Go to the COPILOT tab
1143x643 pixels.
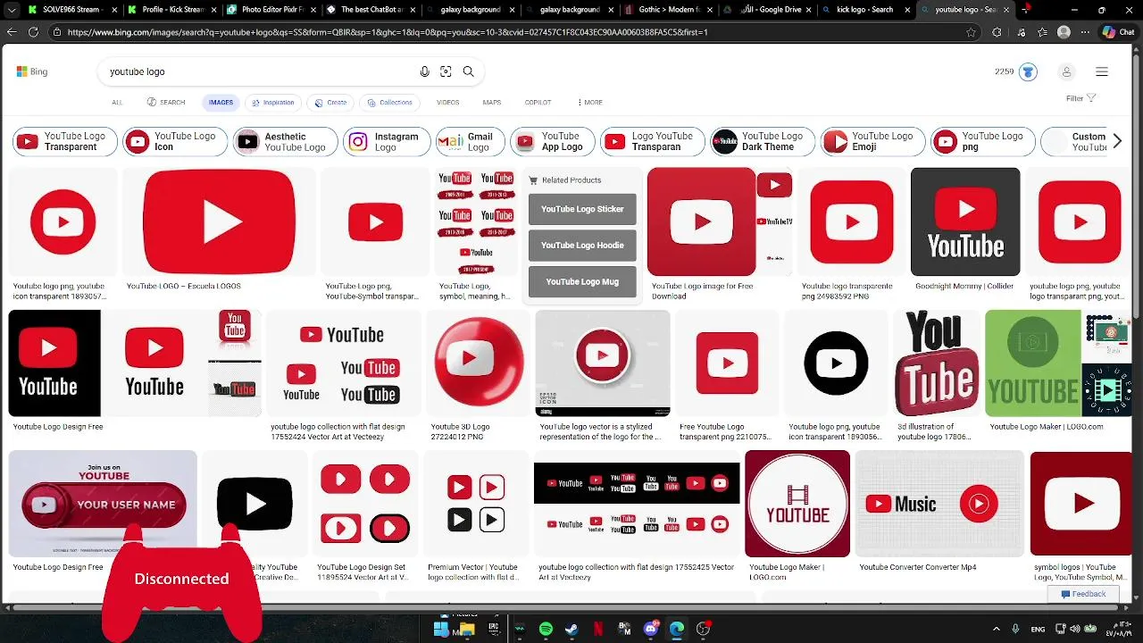tap(538, 103)
